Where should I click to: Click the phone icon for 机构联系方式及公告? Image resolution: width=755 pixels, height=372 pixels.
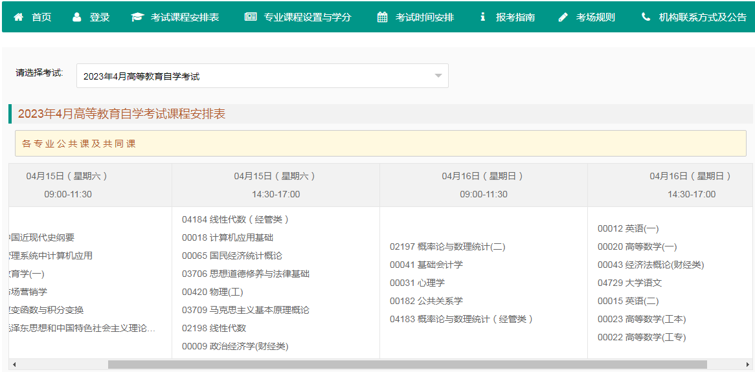(646, 17)
